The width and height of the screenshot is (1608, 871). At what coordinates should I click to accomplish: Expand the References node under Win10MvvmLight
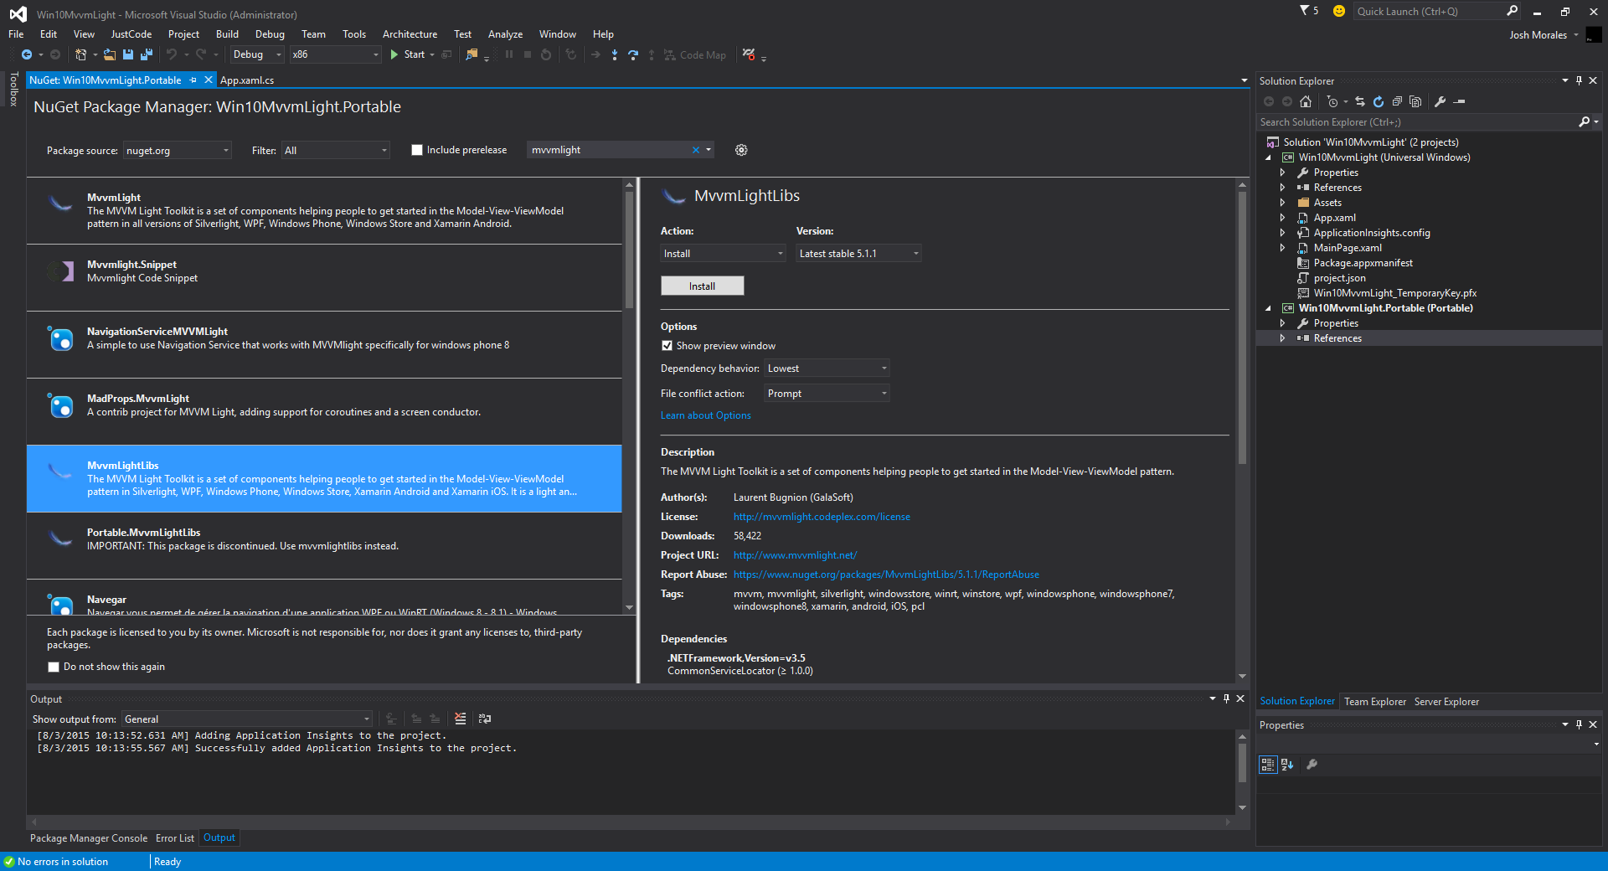[x=1283, y=187]
